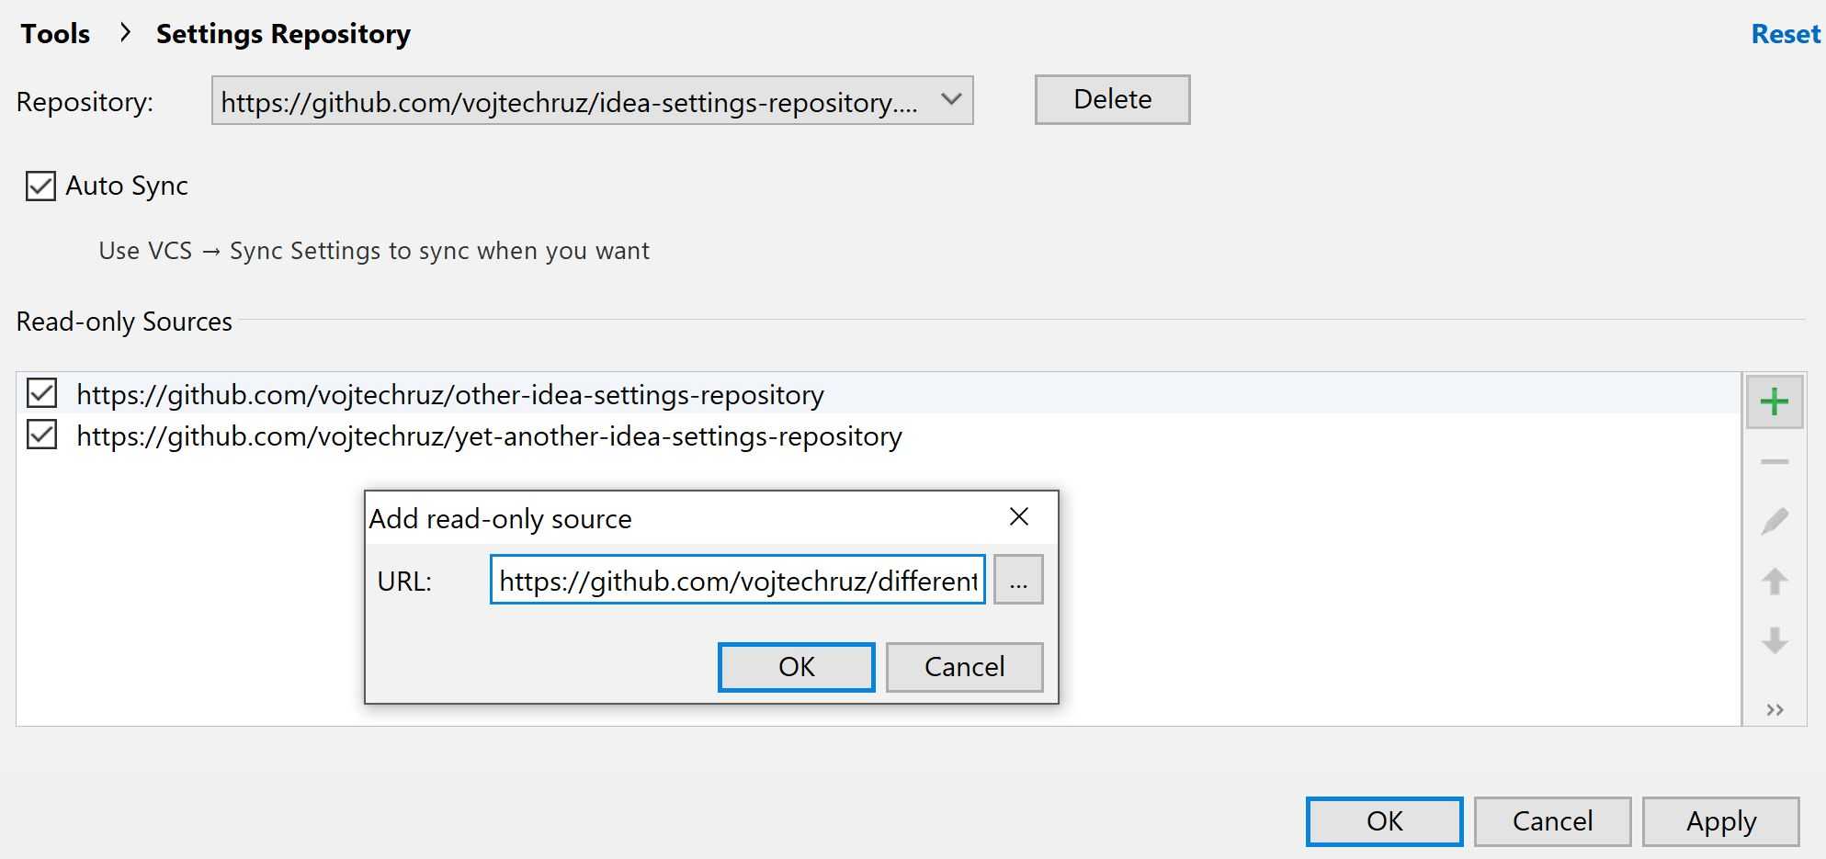Toggle the Auto Sync checkbox
Screen dimensions: 1826x859
pyautogui.click(x=40, y=186)
